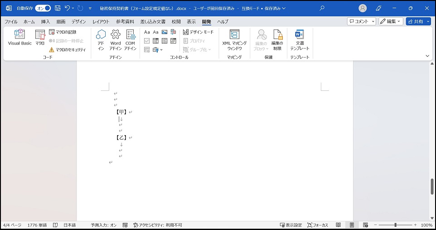Screen dimensions: 436x230
Task: Open the Visual Basic editor
Action: click(x=20, y=37)
